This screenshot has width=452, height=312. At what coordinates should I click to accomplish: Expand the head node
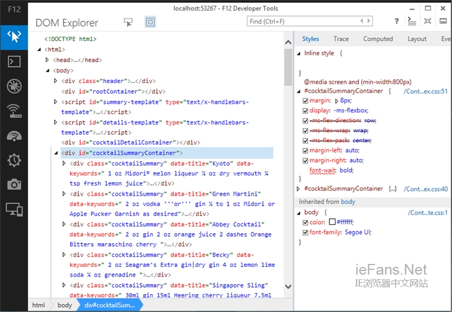click(x=47, y=60)
